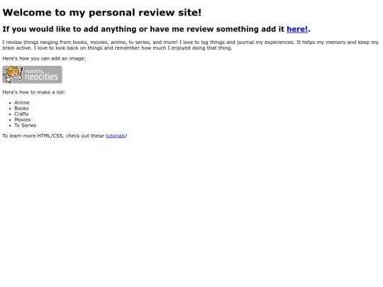
Task: Select the Anime list item
Action: 22,103
